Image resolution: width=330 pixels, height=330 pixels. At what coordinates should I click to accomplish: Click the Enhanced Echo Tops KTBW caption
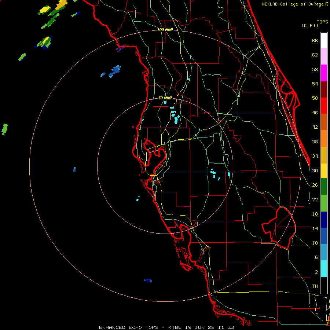166,327
